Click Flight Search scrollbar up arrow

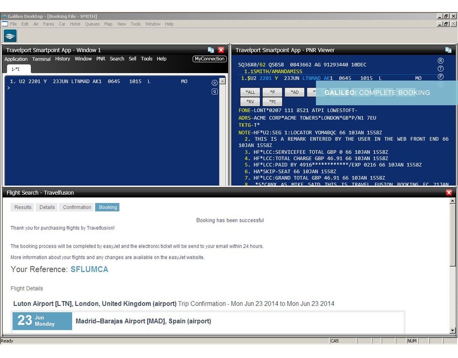point(453,201)
